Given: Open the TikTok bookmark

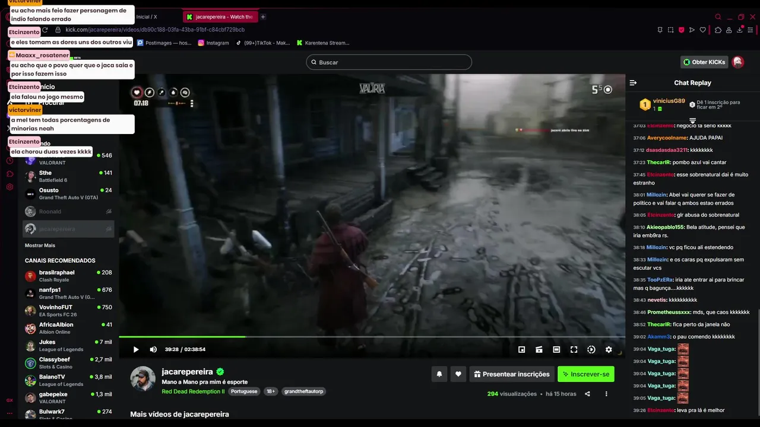Looking at the screenshot, I should click(x=262, y=43).
